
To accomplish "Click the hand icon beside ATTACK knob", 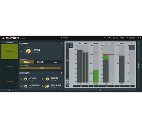I will (21, 79).
